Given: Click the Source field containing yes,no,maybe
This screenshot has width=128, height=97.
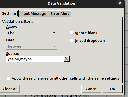Looking at the screenshot, I should pyautogui.click(x=35, y=59).
